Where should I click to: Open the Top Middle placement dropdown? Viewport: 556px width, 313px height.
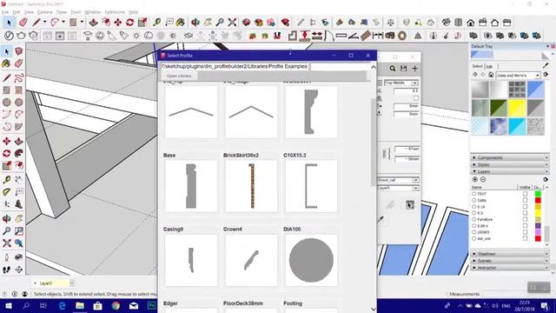pos(401,83)
